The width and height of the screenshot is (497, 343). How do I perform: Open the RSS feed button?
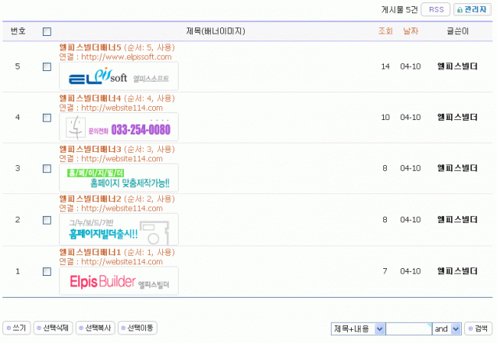pyautogui.click(x=436, y=9)
